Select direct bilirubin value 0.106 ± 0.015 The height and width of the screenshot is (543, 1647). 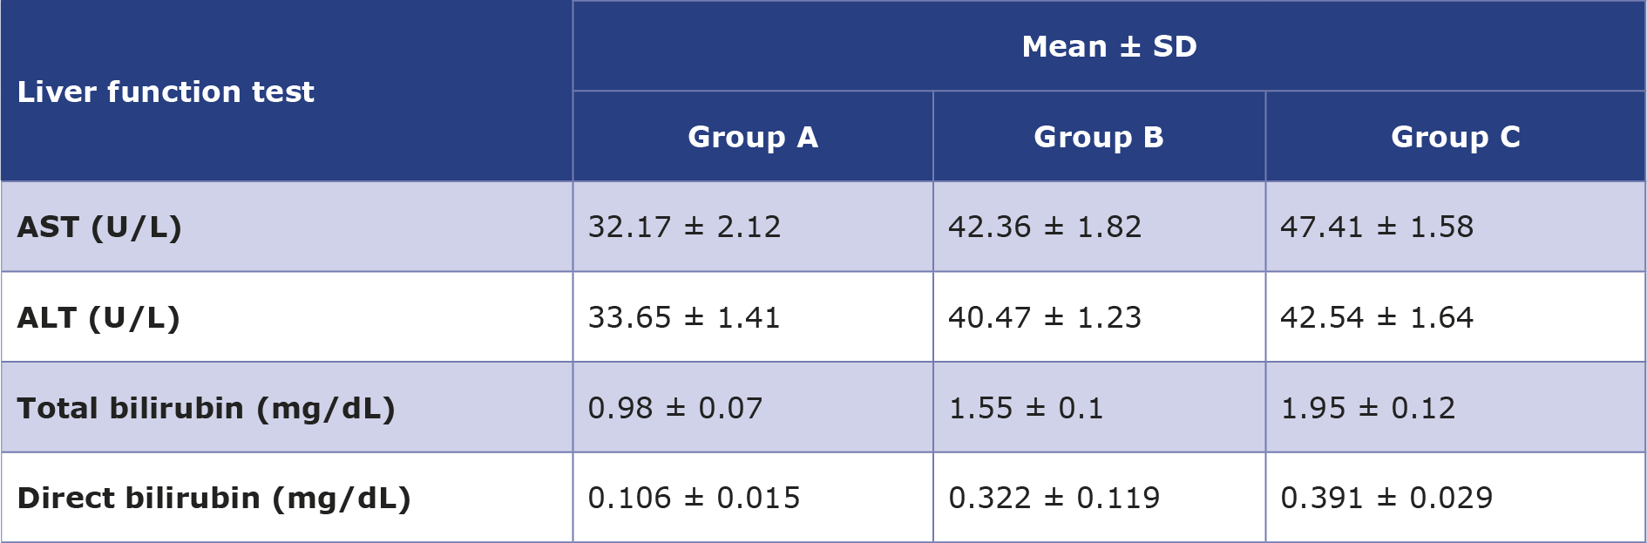(x=694, y=498)
